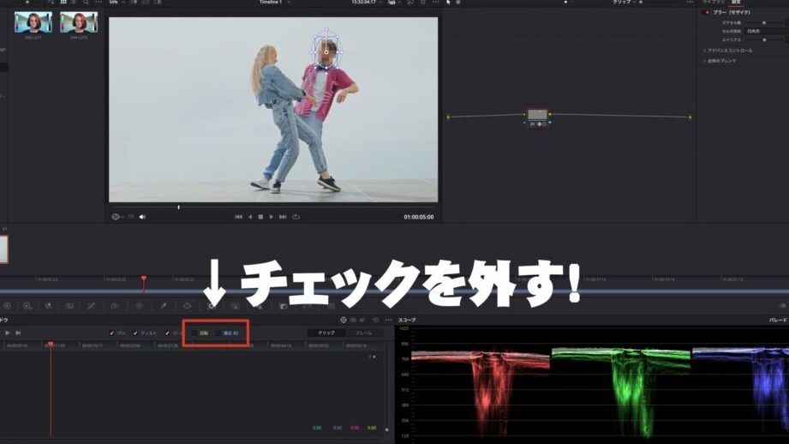Image resolution: width=789 pixels, height=444 pixels.
Task: Jump to last frame in viewer
Action: pos(283,217)
